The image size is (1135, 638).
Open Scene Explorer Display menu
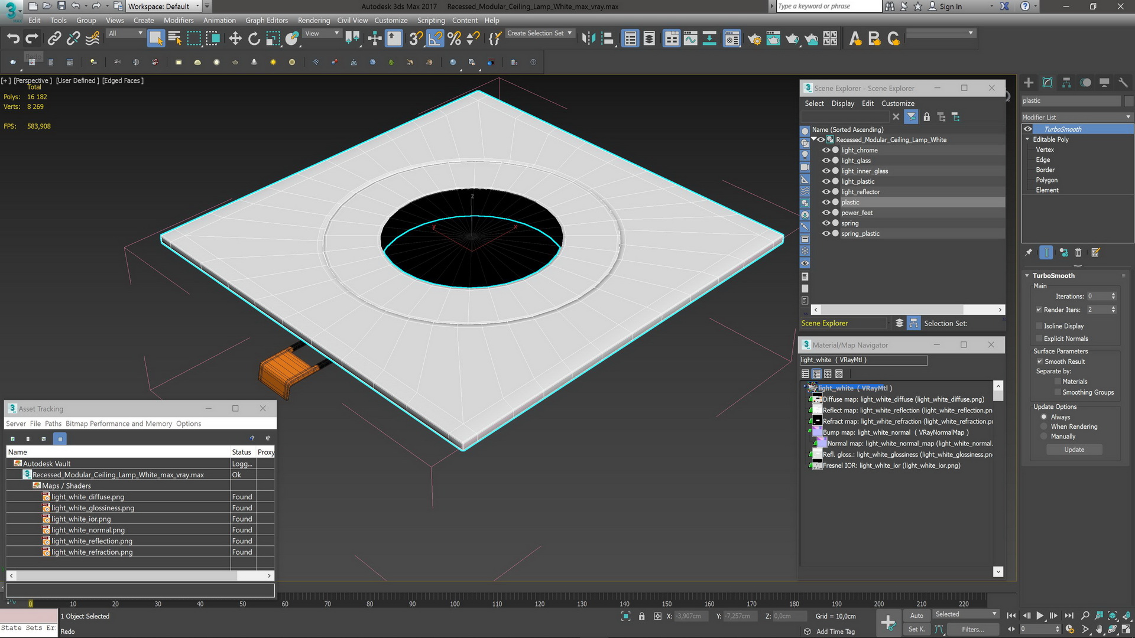coord(842,103)
